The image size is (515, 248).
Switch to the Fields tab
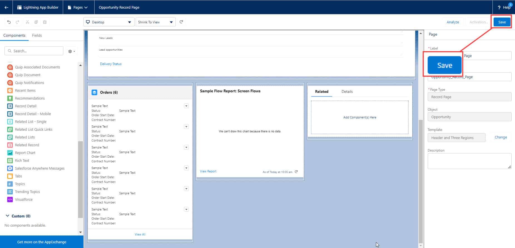click(x=37, y=35)
